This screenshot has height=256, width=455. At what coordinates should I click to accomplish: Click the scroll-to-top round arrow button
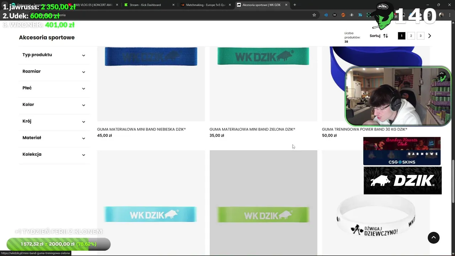pos(434,238)
